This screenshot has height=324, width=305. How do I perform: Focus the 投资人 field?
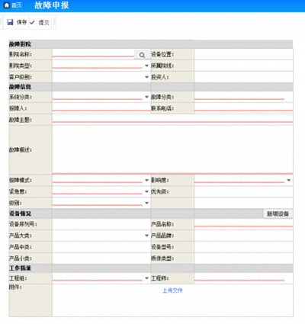point(243,77)
